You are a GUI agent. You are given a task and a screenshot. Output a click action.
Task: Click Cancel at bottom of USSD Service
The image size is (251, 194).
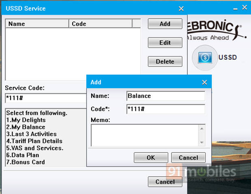pos(165,182)
